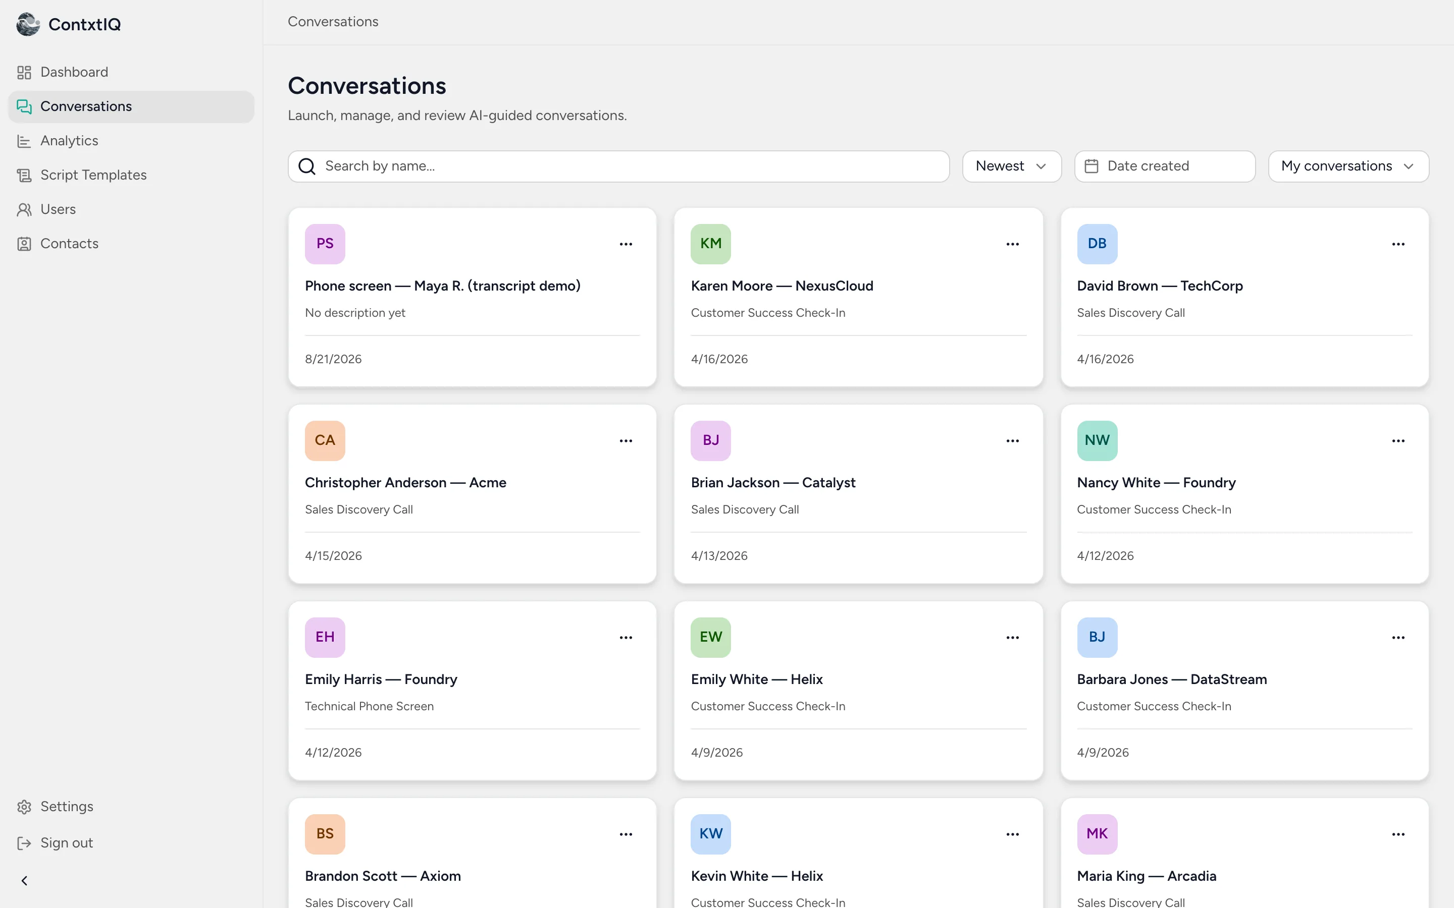Click the 4/15/2026 date text
Image resolution: width=1454 pixels, height=908 pixels.
(x=333, y=556)
